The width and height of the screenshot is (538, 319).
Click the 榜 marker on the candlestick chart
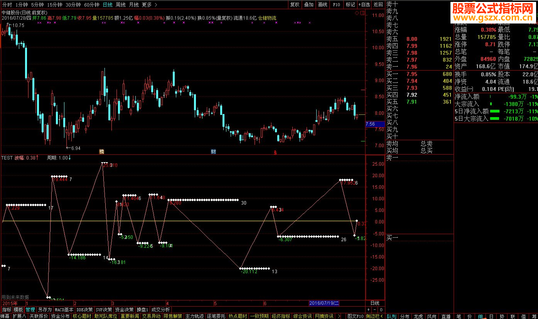[102, 151]
